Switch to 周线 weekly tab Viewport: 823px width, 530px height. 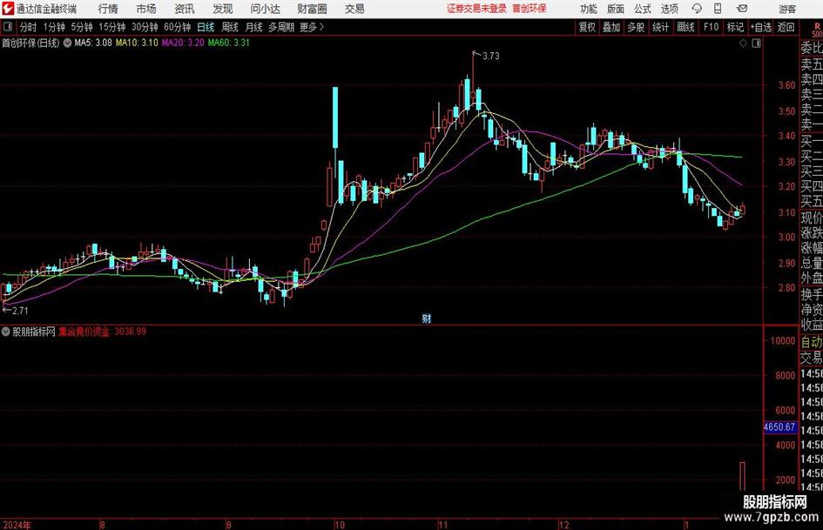point(229,27)
